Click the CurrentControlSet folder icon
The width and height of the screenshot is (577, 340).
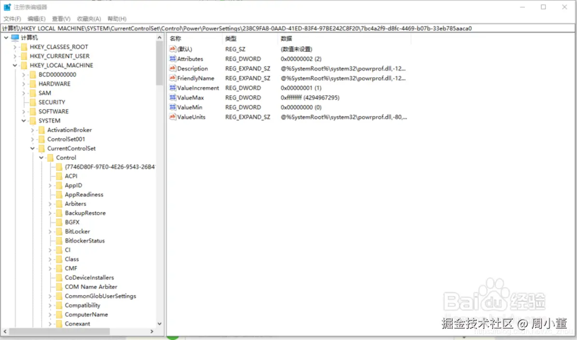point(42,148)
